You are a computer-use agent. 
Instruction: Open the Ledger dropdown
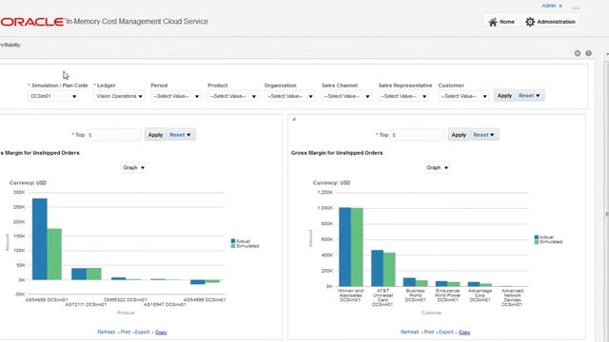tap(119, 96)
